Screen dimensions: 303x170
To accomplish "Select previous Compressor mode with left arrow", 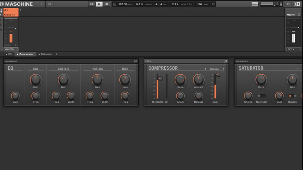I will coord(205,69).
